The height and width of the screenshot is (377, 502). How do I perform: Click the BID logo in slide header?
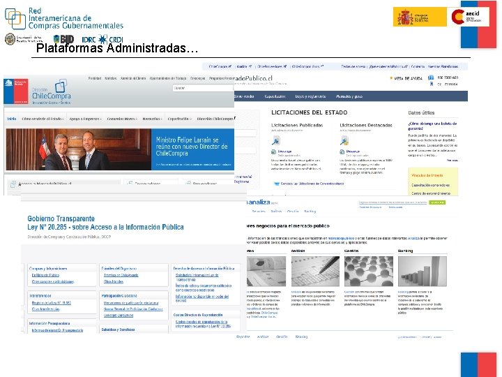pyautogui.click(x=63, y=39)
